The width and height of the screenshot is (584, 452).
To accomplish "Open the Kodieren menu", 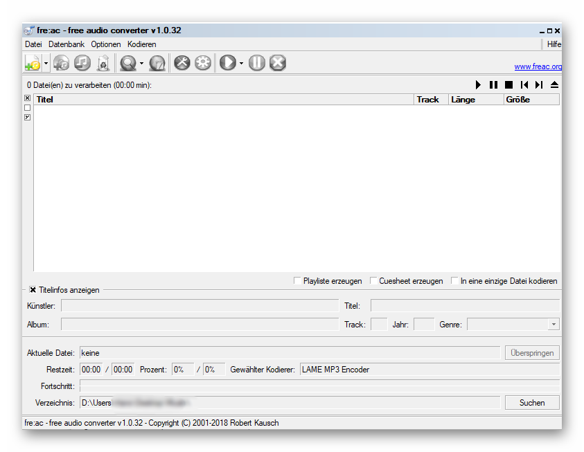I will click(141, 44).
